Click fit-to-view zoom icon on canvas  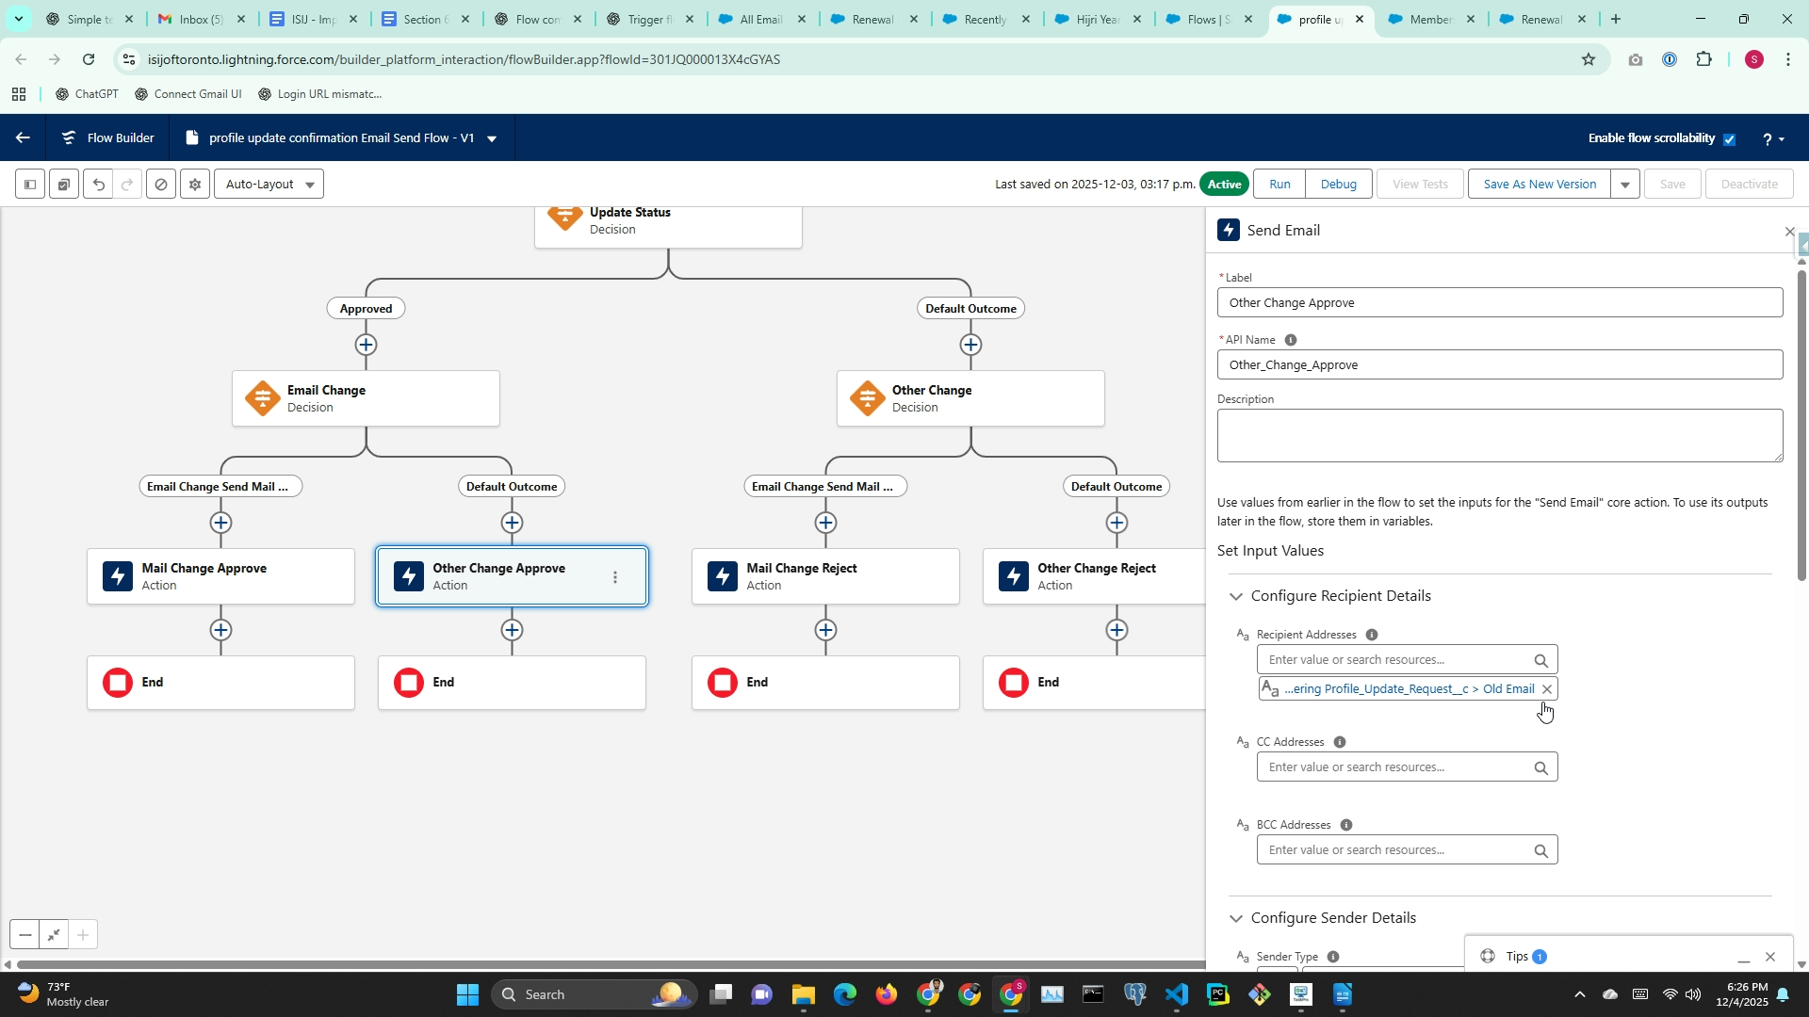pyautogui.click(x=54, y=935)
